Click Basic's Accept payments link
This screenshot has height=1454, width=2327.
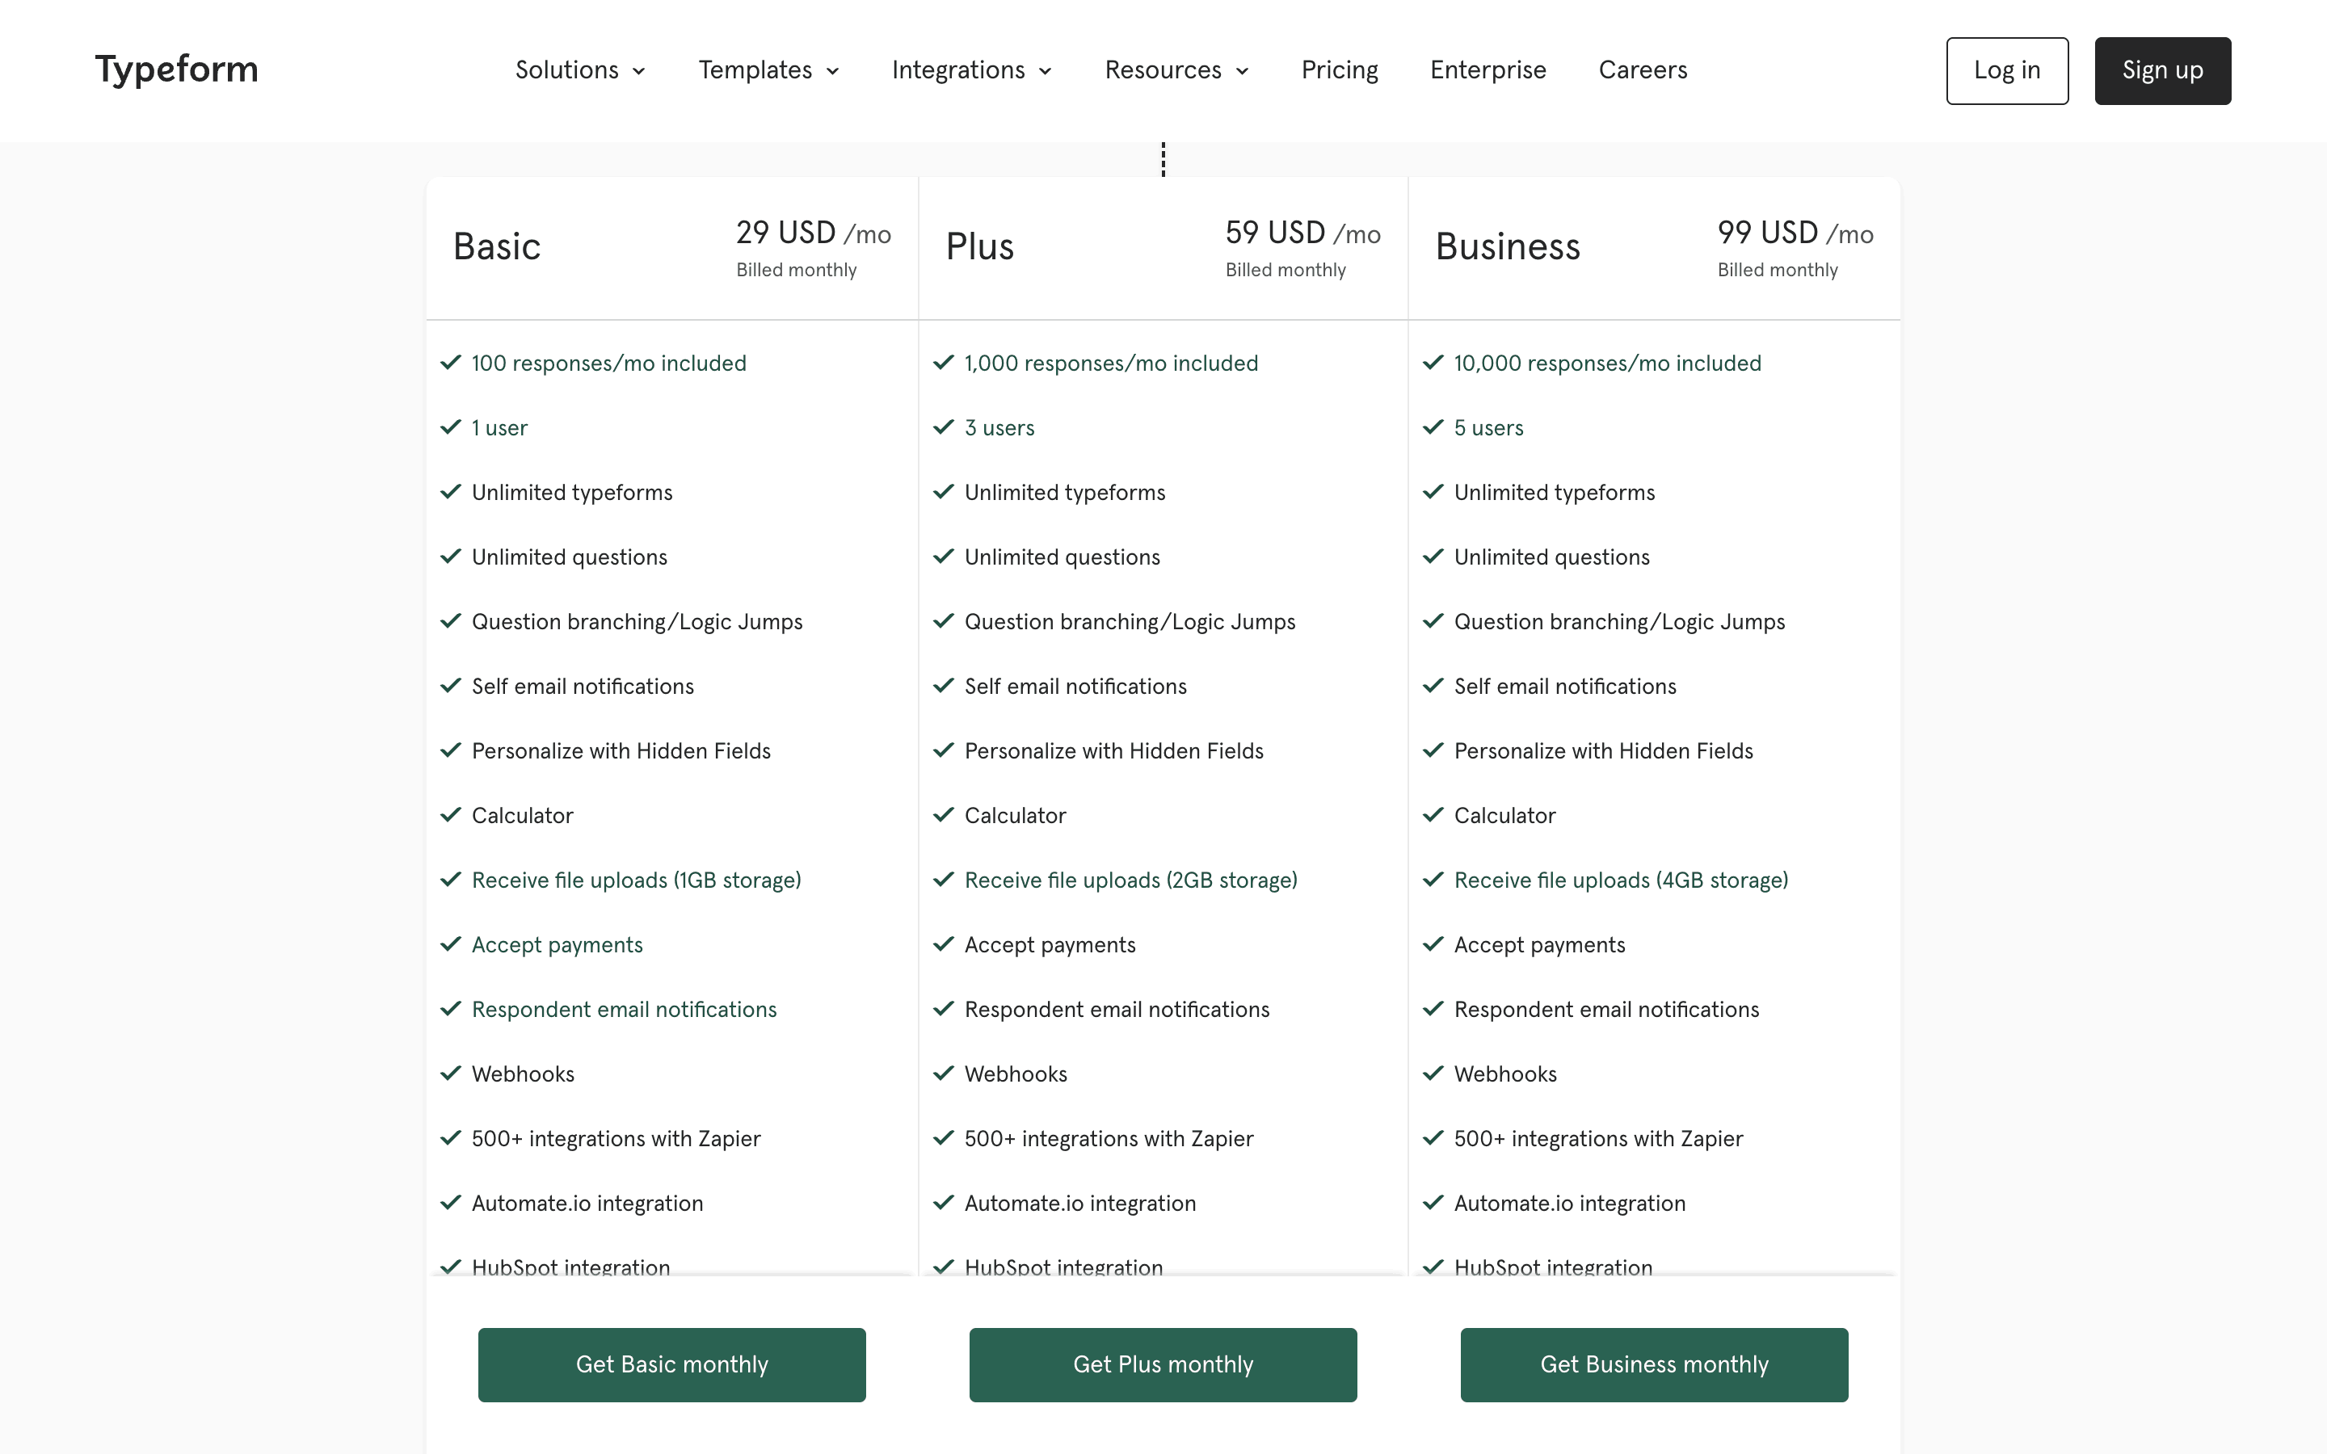[557, 944]
